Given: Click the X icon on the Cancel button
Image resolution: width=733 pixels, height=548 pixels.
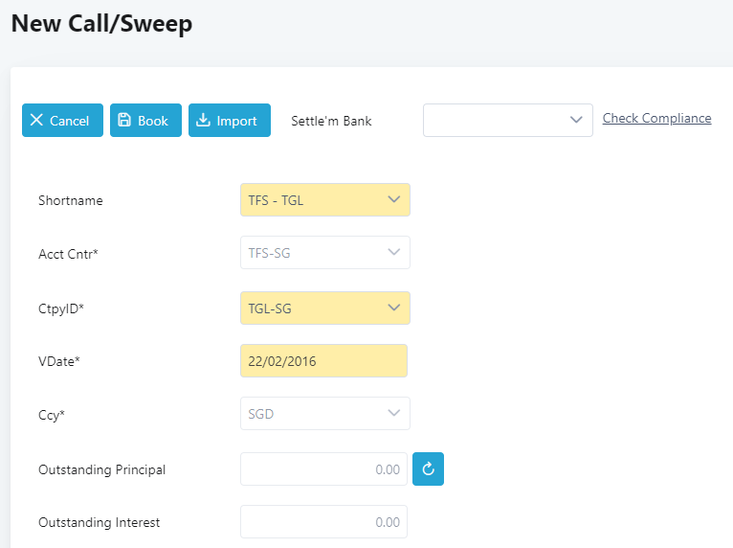Looking at the screenshot, I should (36, 120).
